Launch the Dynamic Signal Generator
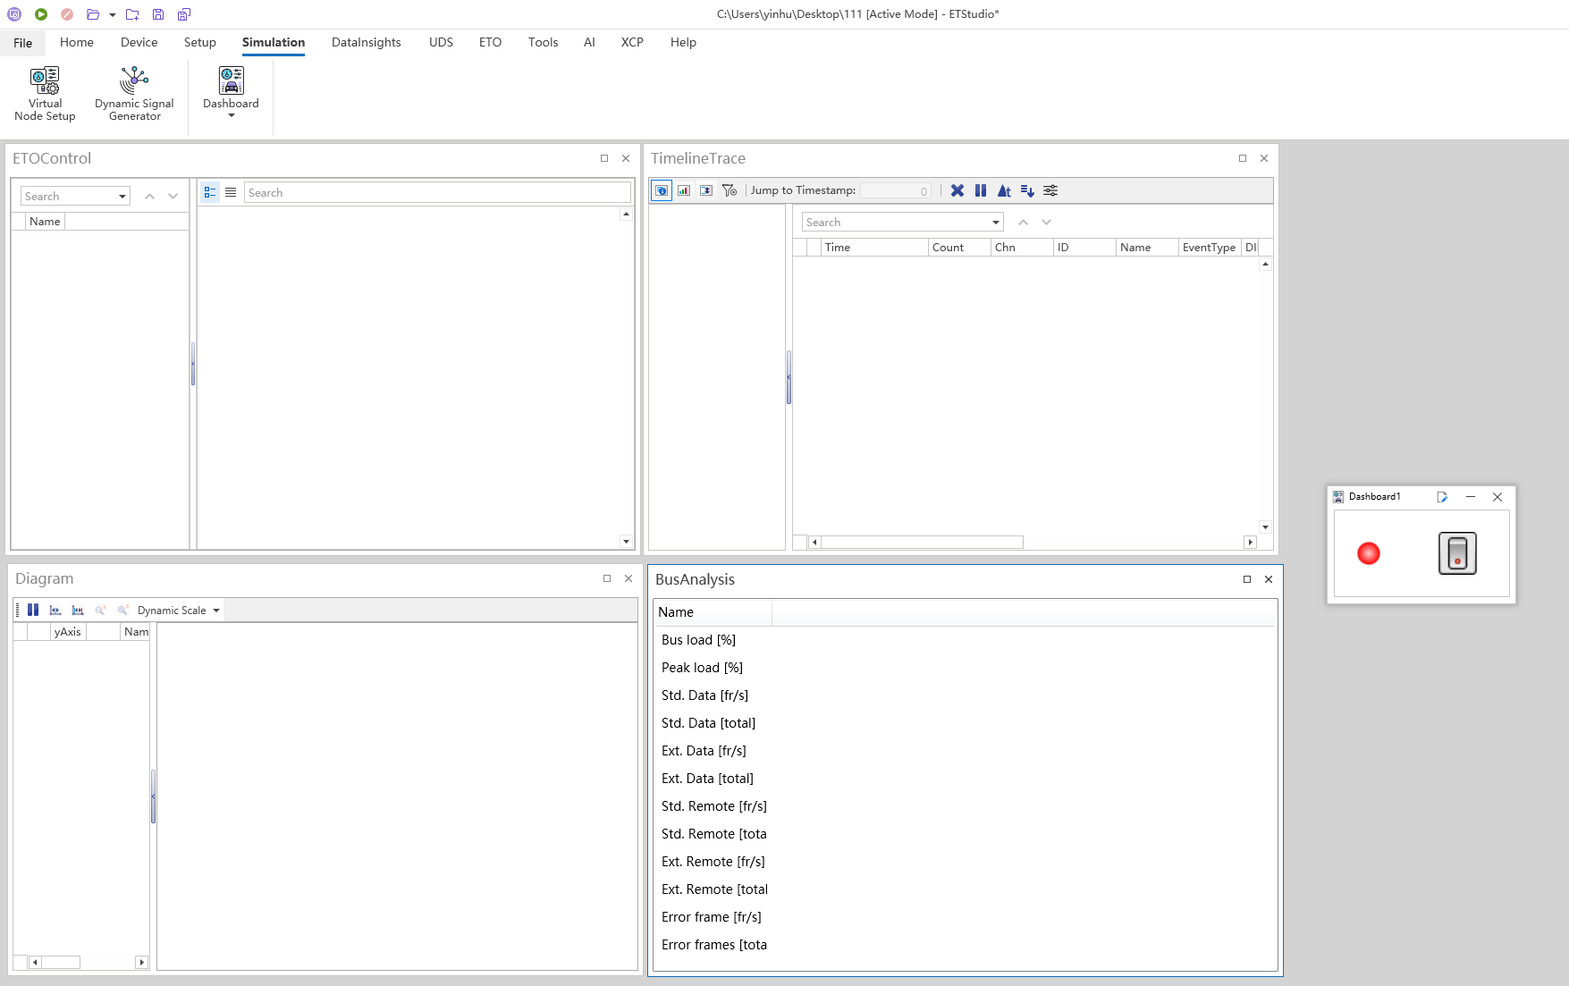The image size is (1569, 986). [134, 93]
